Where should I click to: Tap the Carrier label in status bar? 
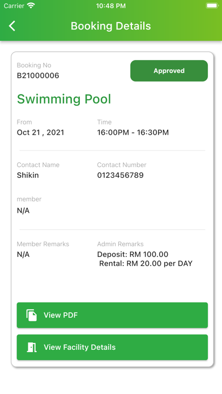click(14, 6)
